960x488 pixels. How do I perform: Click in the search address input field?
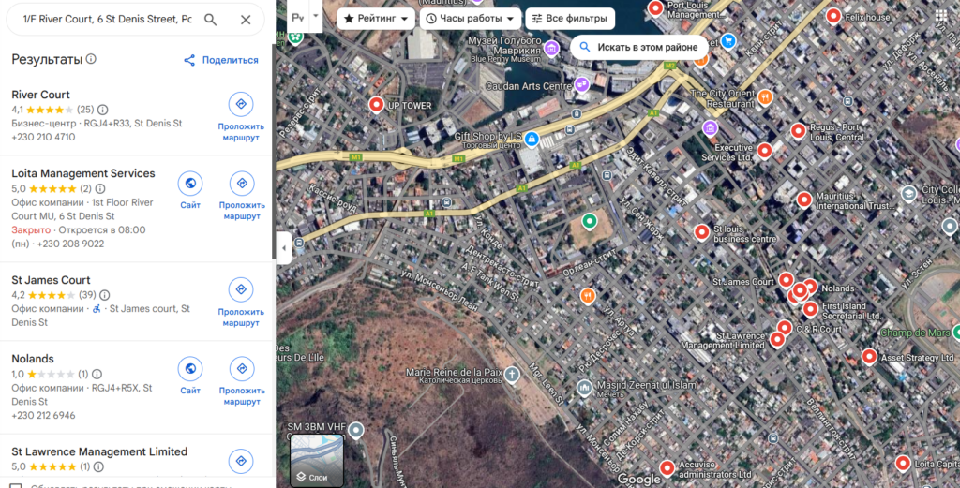point(108,20)
